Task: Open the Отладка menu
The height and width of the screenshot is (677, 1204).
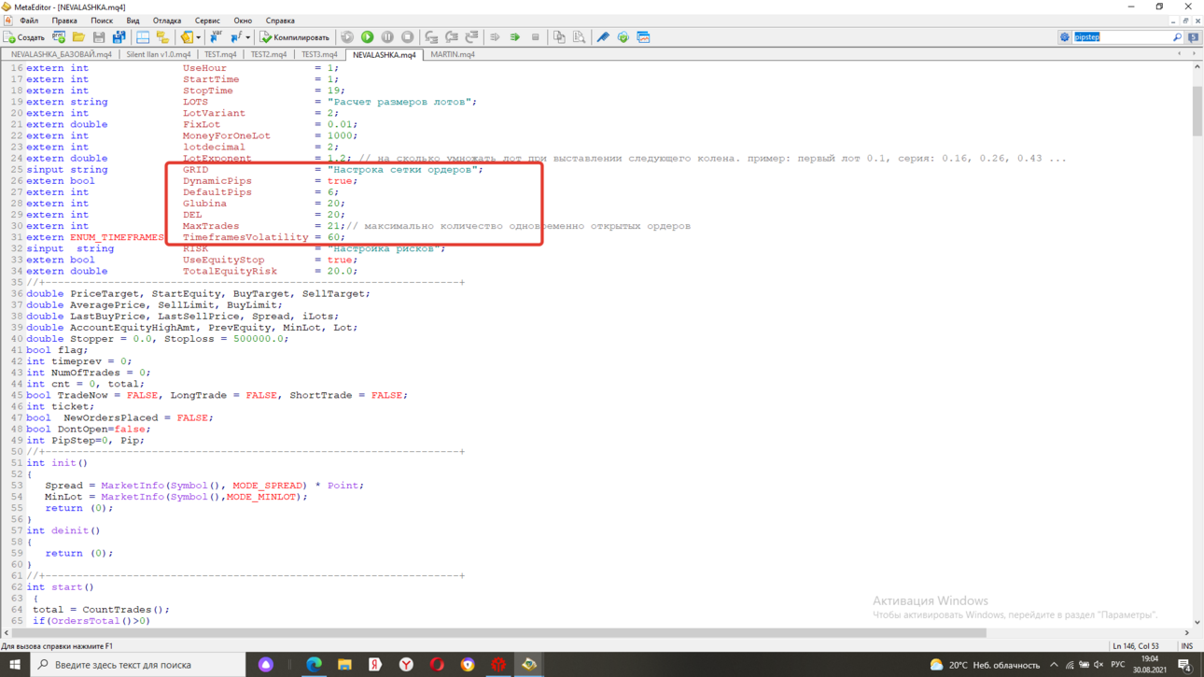Action: (167, 21)
